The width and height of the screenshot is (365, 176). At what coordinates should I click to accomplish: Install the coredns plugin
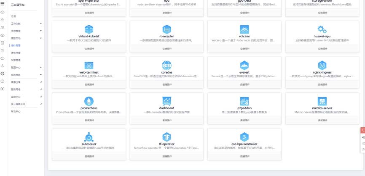pyautogui.click(x=166, y=84)
